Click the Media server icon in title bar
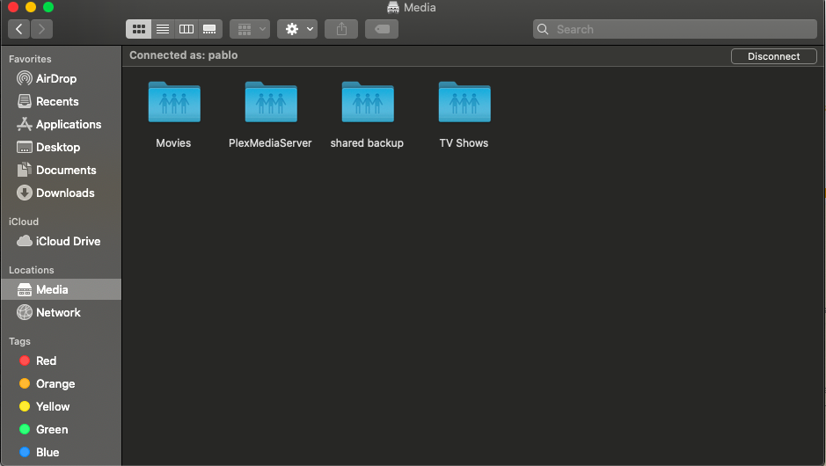Viewport: 826px width, 466px height. pos(393,7)
